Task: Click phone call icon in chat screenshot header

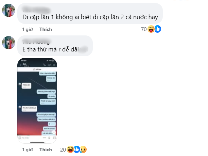Action: [x=45, y=65]
